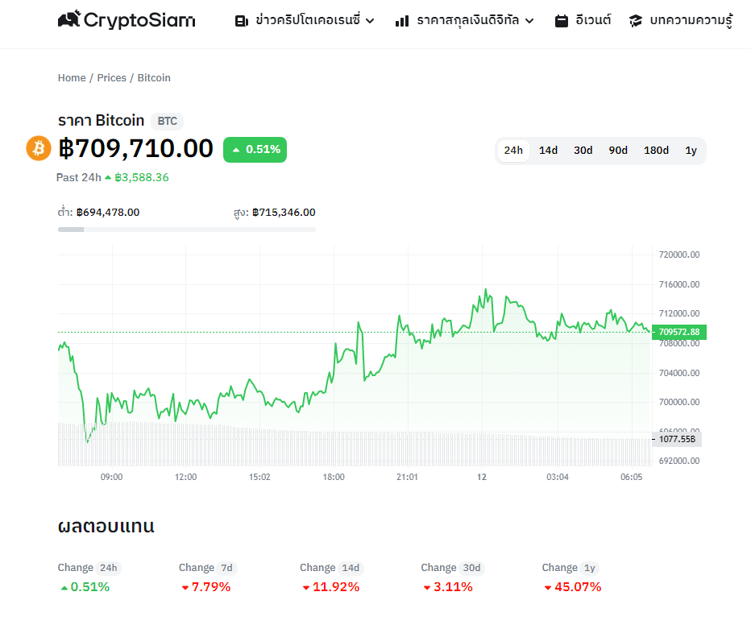Click the green 709572.88 price axis label
Viewport: 751px width, 625px height.
point(679,332)
